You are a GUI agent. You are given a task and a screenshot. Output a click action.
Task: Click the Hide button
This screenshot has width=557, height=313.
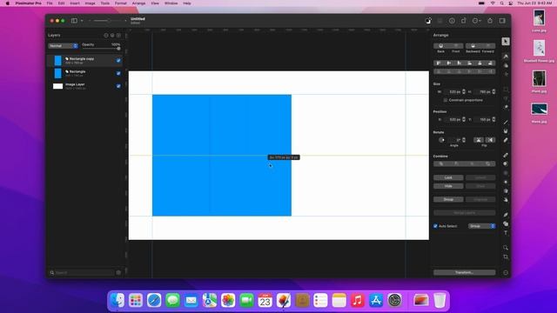pos(448,186)
